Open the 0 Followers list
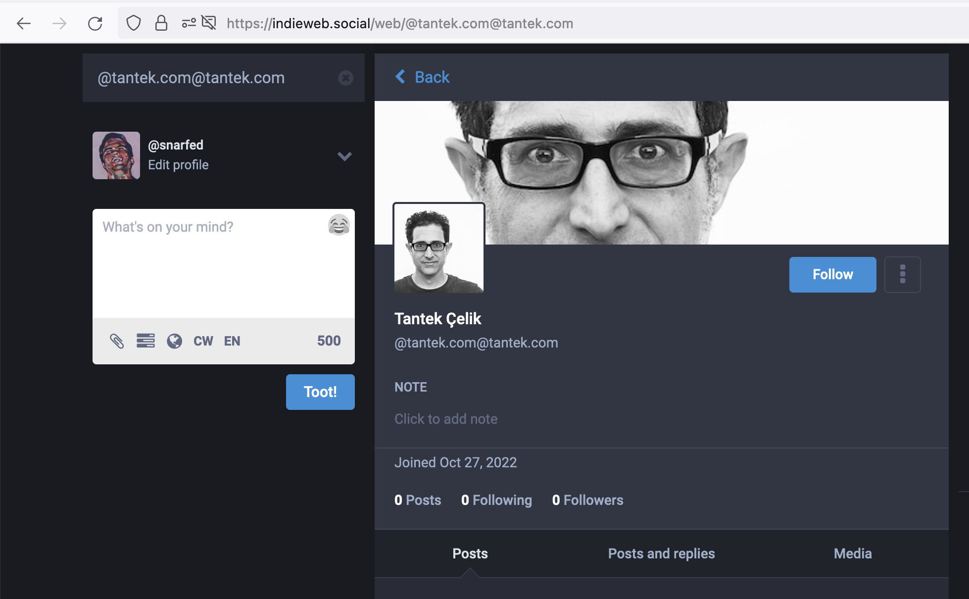The width and height of the screenshot is (969, 599). point(588,500)
